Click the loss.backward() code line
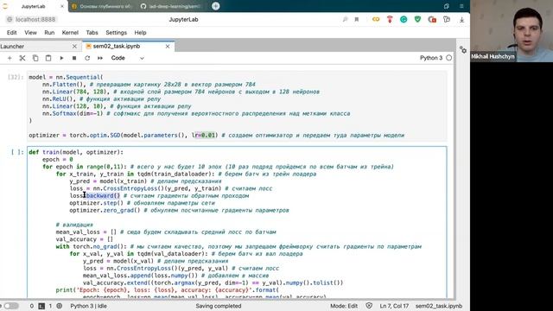553x311 pixels. pos(159,196)
